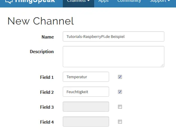Open the Community menu item
This screenshot has height=129, width=176.
(x=129, y=1)
